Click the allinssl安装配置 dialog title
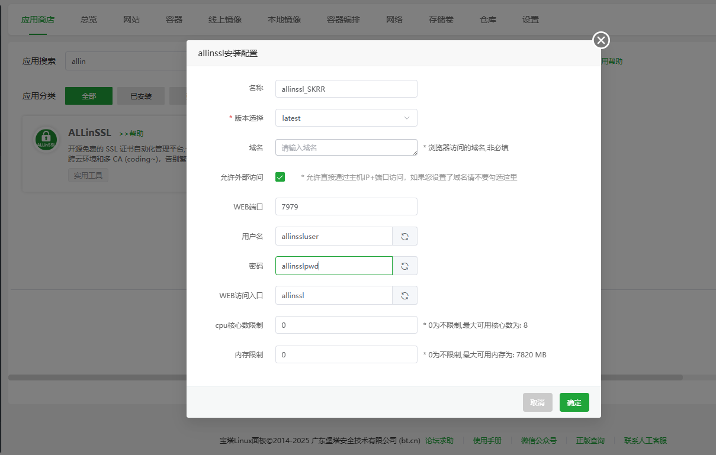 [x=227, y=53]
